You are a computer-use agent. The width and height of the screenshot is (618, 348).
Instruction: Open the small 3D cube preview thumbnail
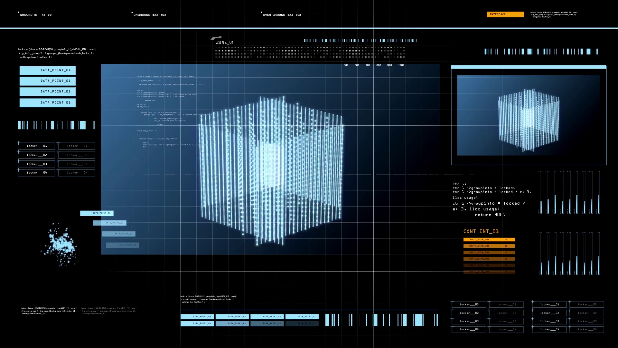528,115
